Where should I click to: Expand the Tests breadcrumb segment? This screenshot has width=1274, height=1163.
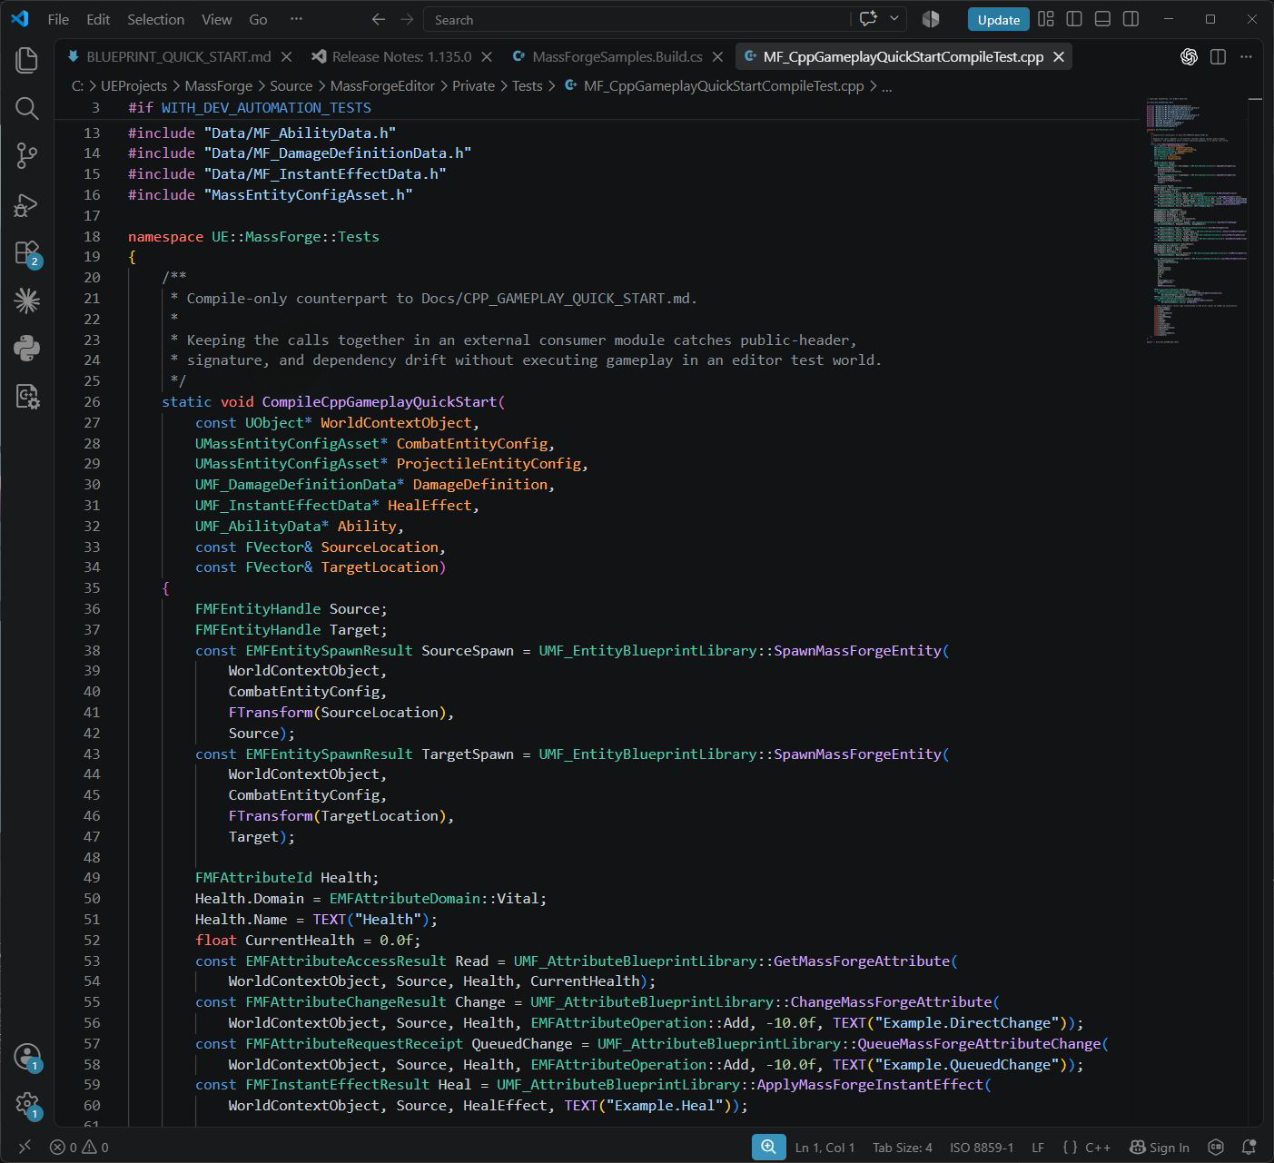coord(527,85)
